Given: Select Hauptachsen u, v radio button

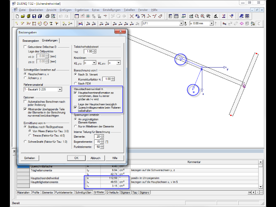Looking at the screenshot, I should pos(25,74).
